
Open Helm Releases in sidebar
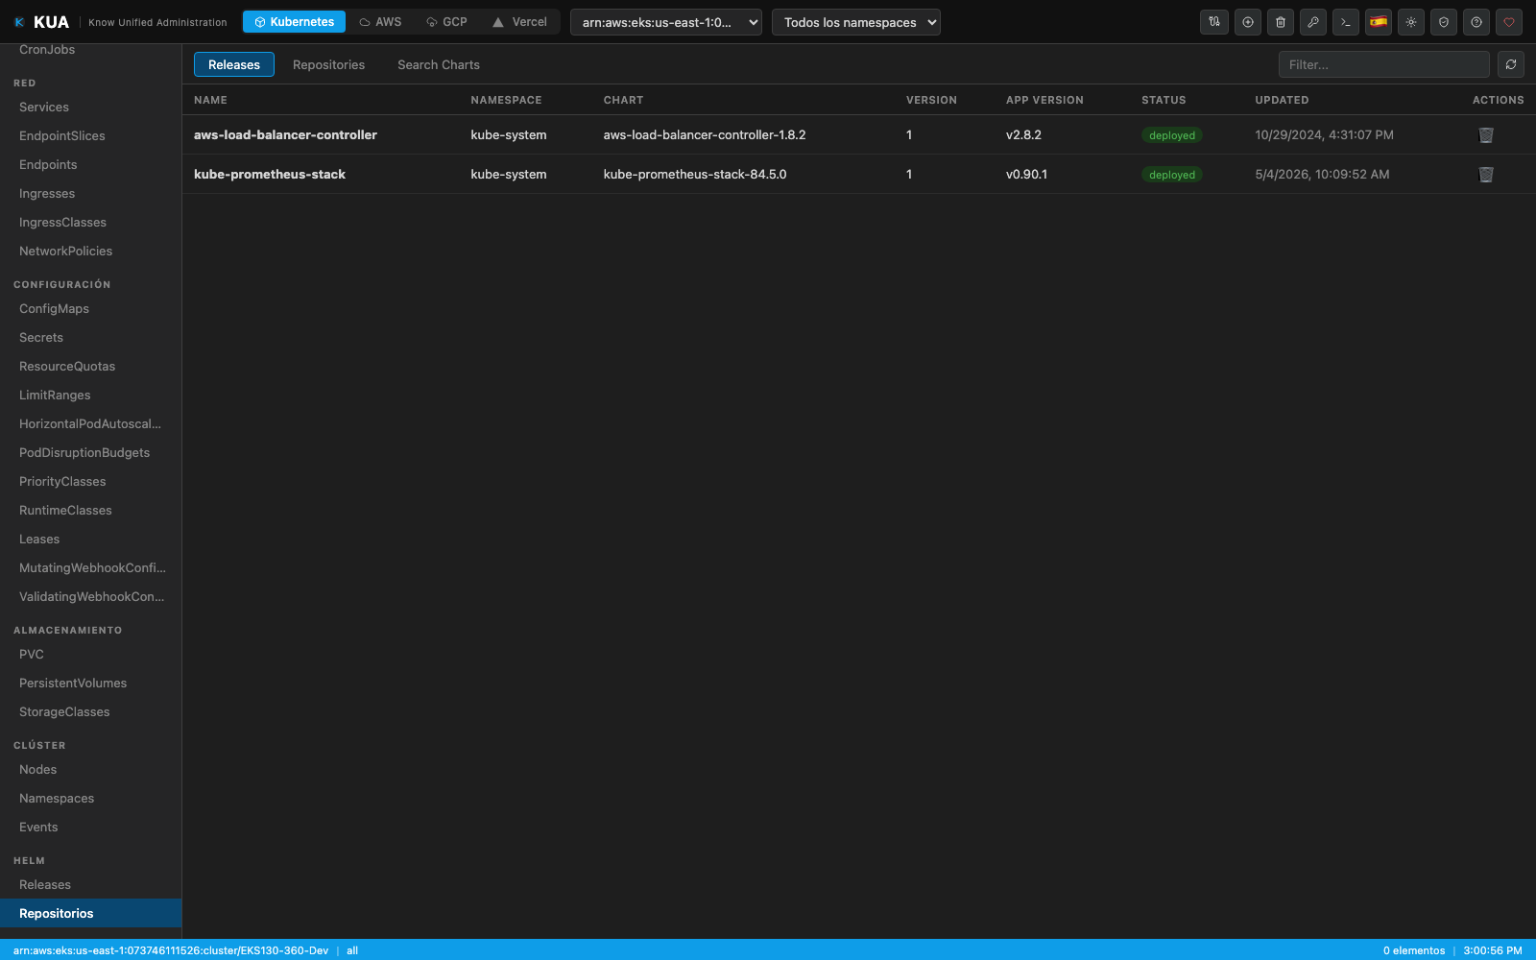coord(91,885)
